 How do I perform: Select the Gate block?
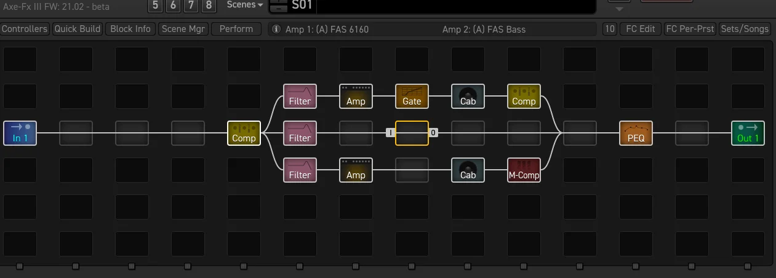coord(412,96)
